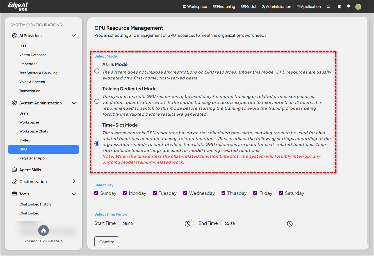Open Vector Database settings in sidebar

[33, 55]
